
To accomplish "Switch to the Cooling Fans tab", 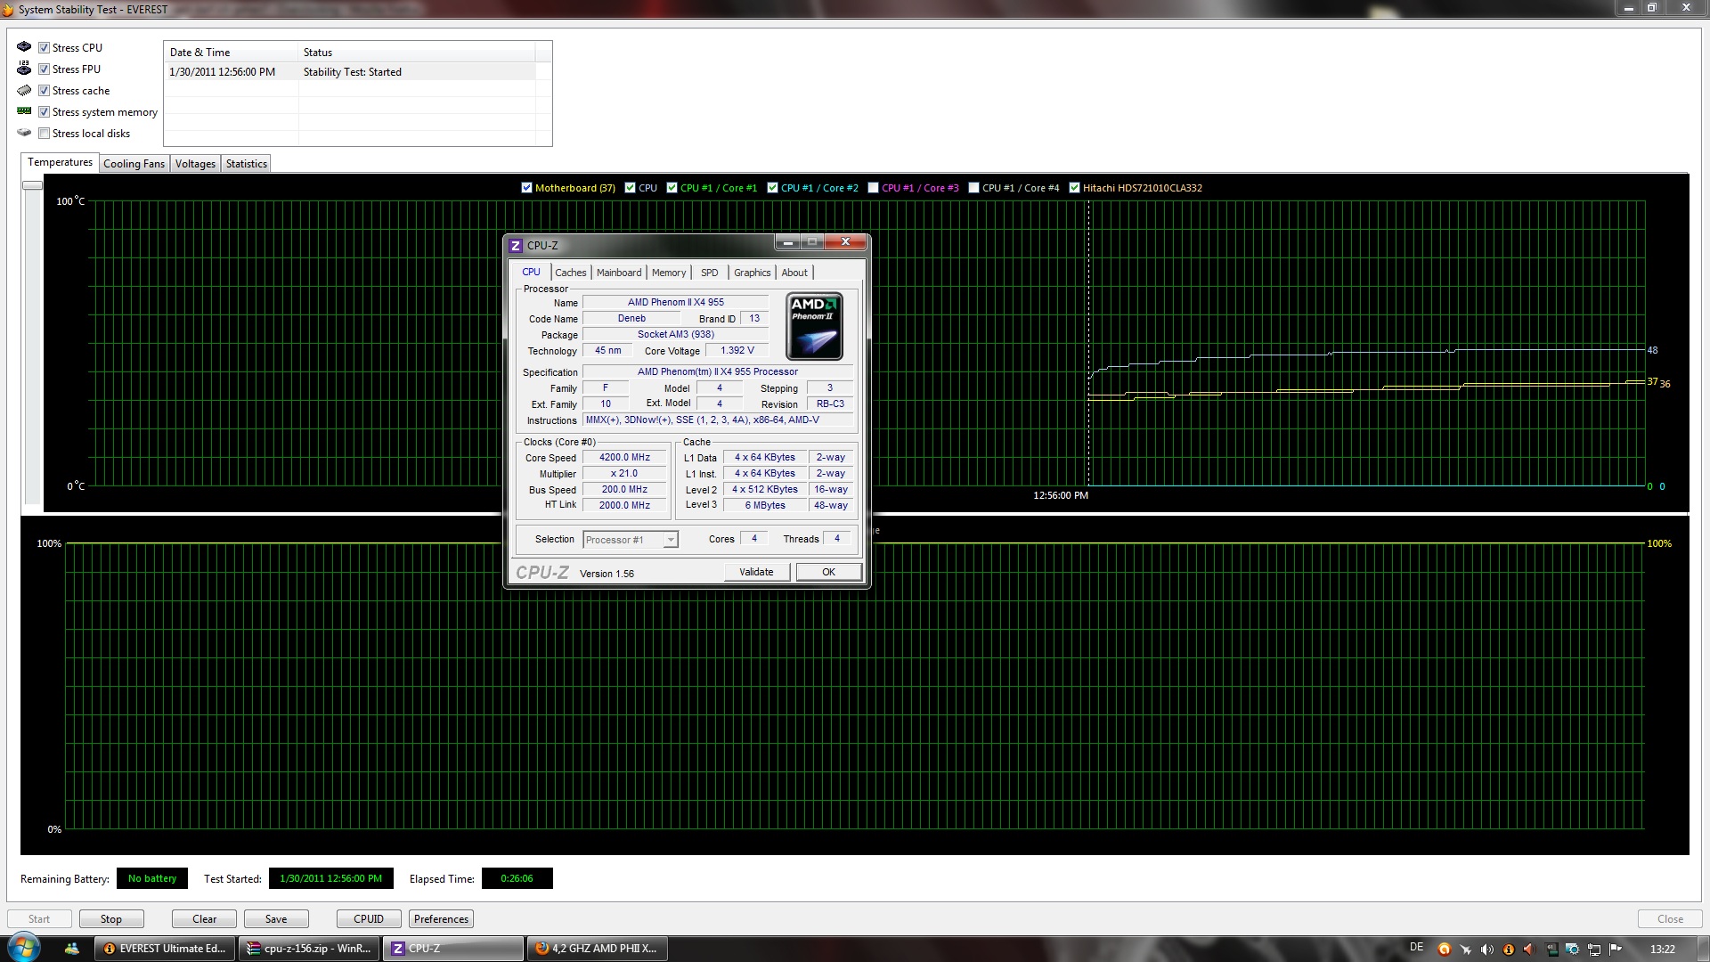I will pyautogui.click(x=134, y=164).
